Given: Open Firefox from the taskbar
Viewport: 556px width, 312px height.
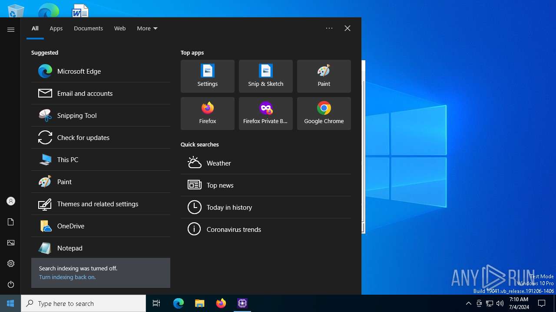Looking at the screenshot, I should [221, 303].
